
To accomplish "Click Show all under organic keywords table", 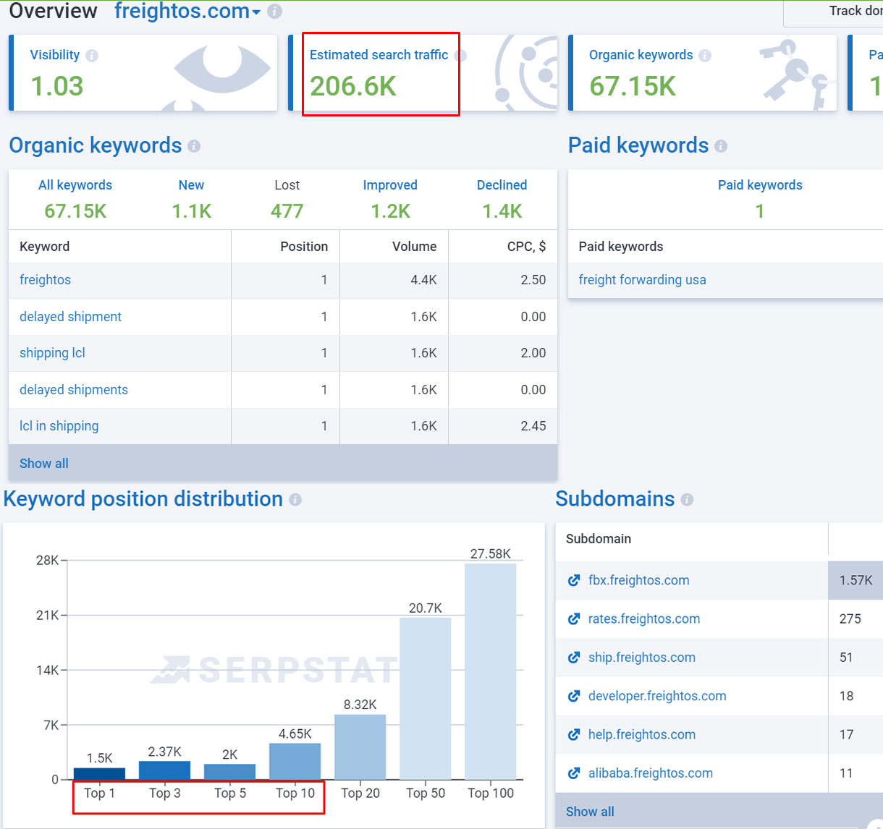I will (x=44, y=464).
